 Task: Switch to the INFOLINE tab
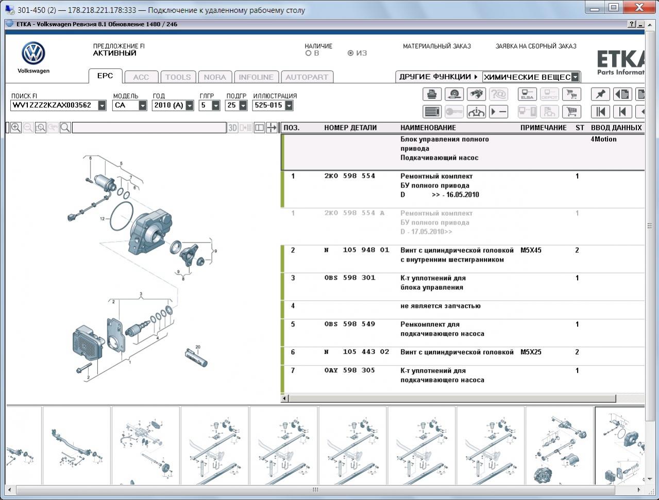256,77
